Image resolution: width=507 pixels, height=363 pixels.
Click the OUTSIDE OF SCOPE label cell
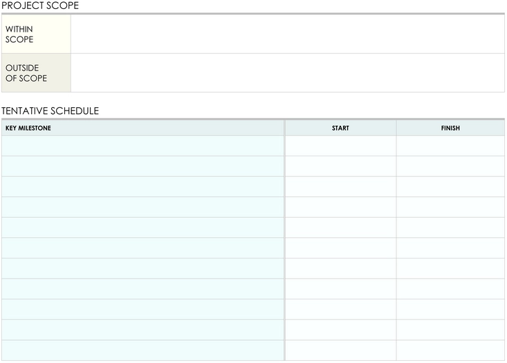(36, 73)
